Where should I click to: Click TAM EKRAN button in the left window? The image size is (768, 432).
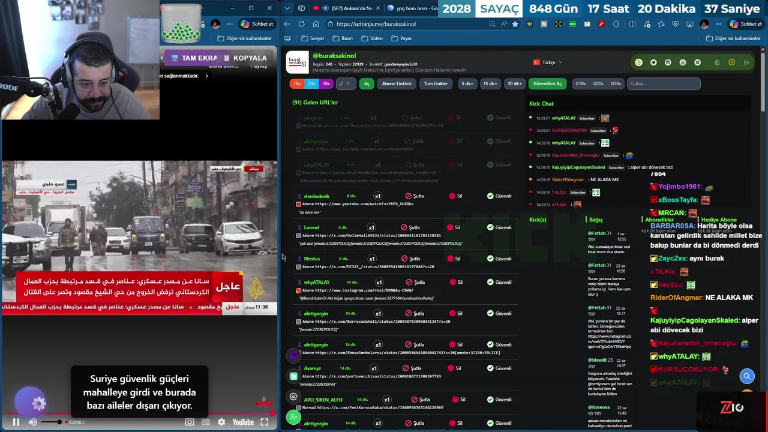tap(194, 58)
